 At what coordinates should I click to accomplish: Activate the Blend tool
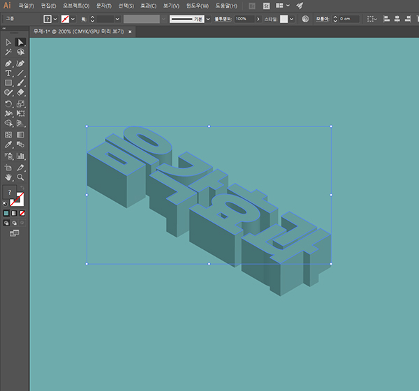[20, 145]
